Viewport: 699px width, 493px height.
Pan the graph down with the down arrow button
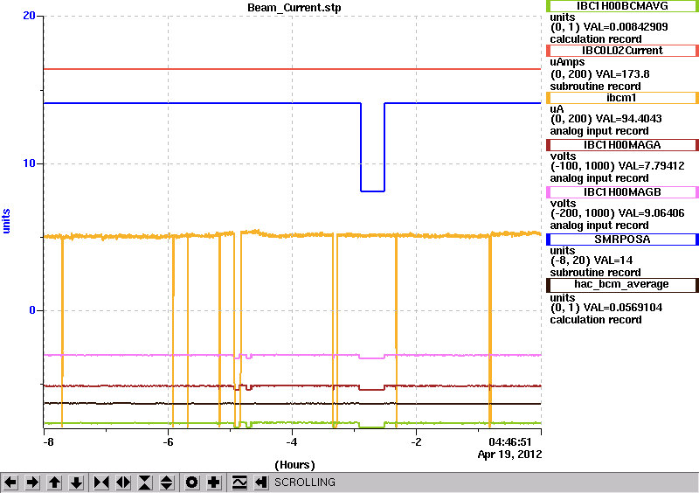point(76,483)
